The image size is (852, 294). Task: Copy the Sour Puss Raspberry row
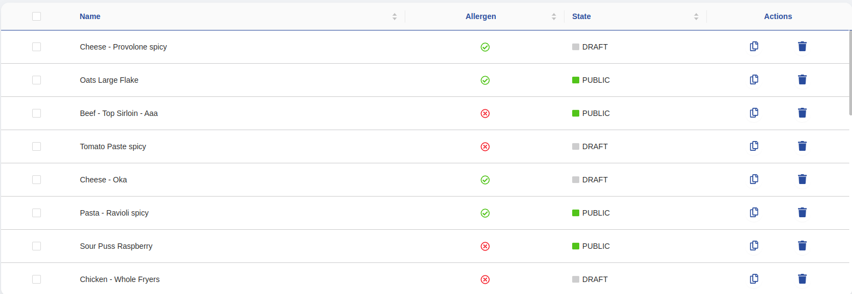pos(754,246)
